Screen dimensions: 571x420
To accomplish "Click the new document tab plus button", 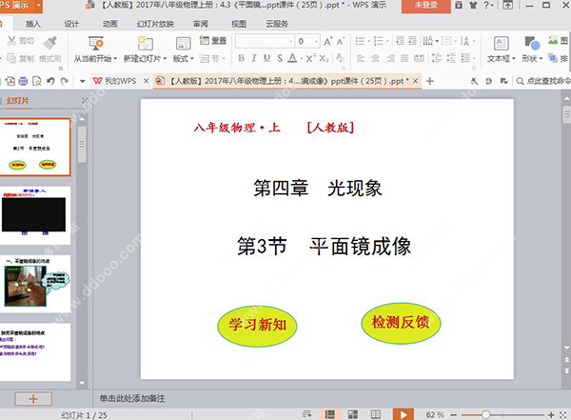I will pos(430,81).
